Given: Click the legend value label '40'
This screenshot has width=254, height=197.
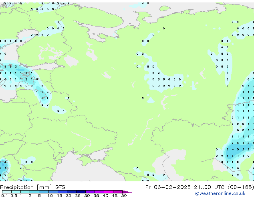Looking at the screenshot, I should pyautogui.click(x=105, y=195).
